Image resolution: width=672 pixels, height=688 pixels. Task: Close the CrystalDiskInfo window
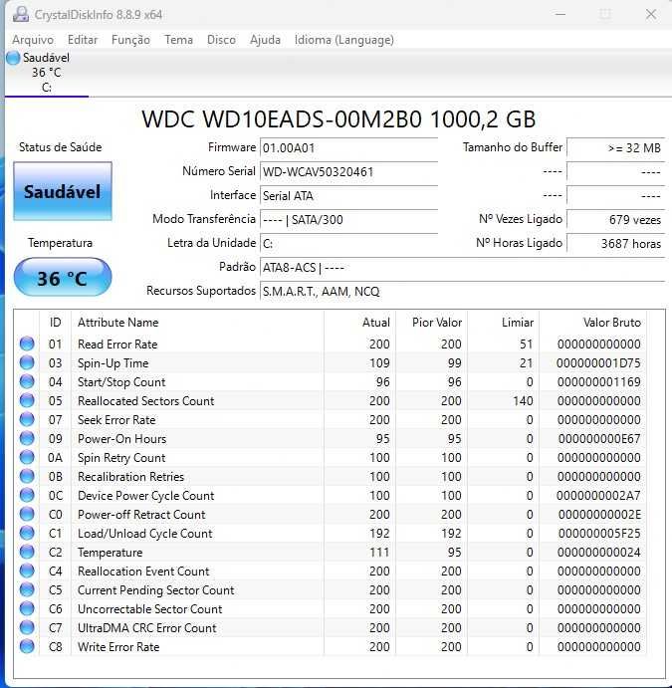(x=651, y=15)
